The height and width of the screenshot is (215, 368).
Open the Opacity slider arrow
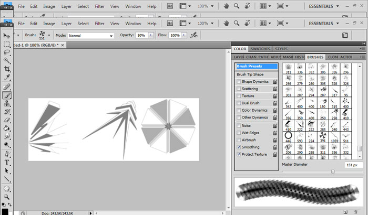151,35
